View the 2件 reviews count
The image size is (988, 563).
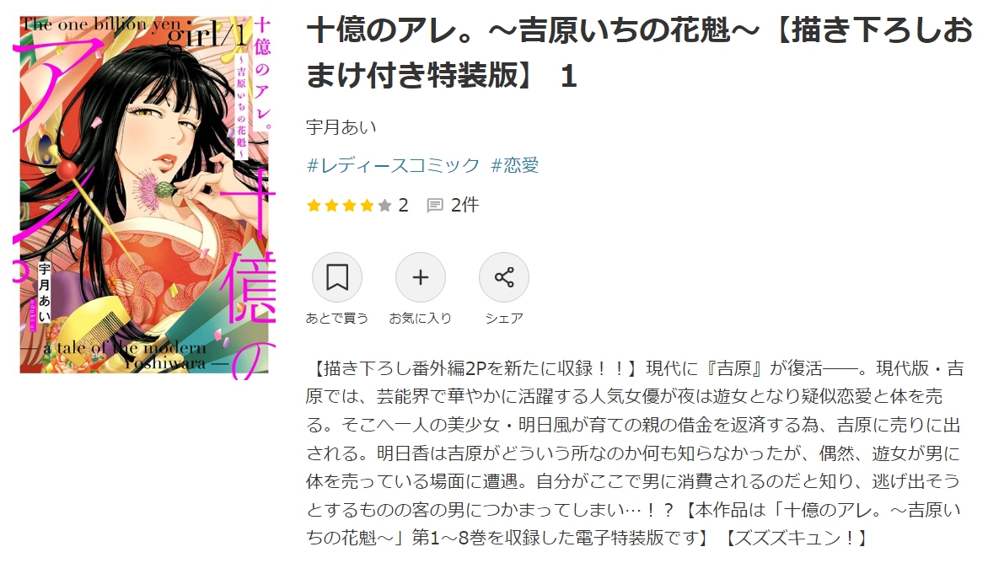click(465, 206)
